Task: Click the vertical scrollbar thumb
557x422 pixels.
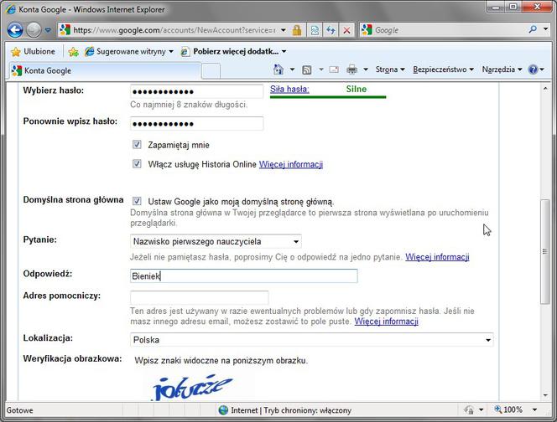Action: click(x=545, y=251)
